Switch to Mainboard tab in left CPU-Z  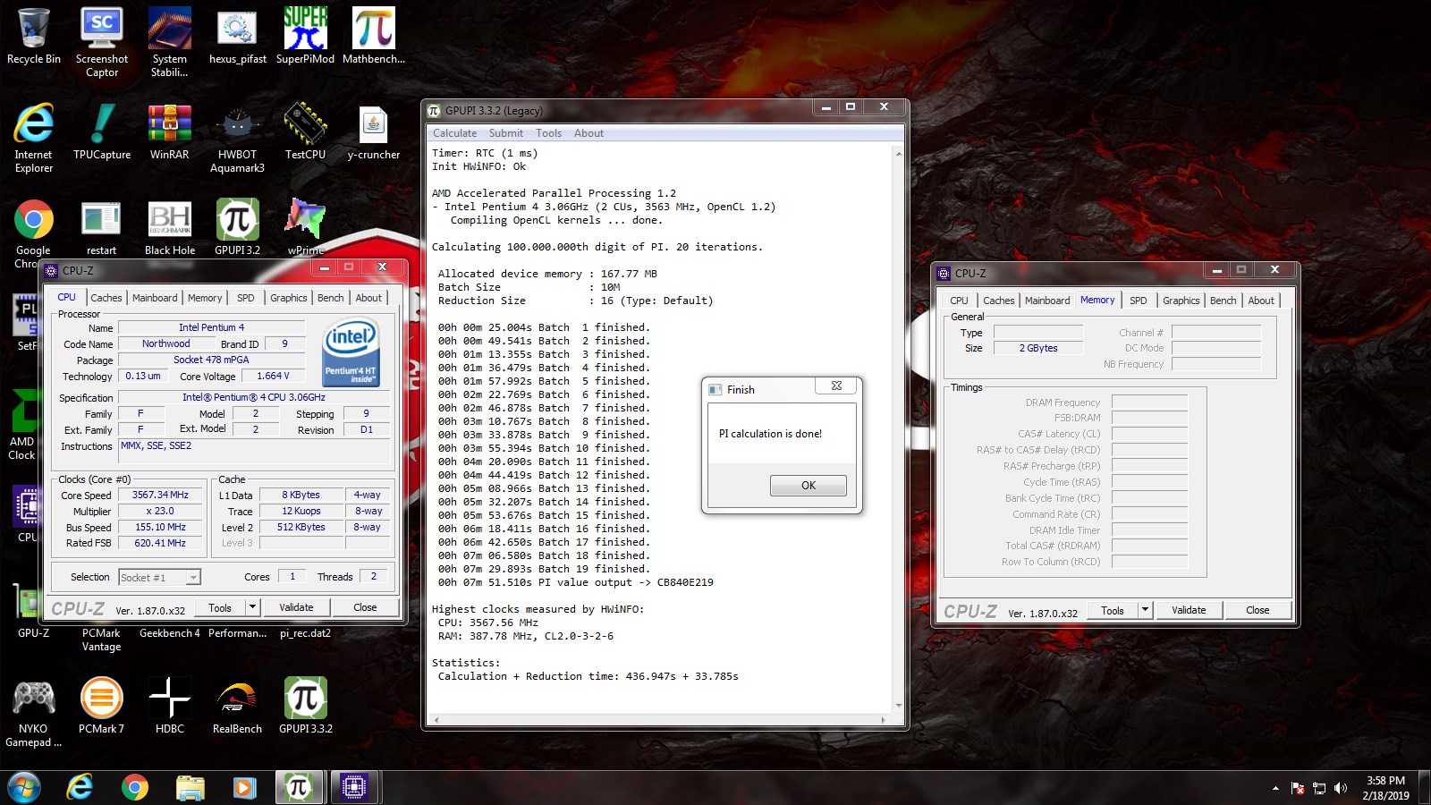155,298
